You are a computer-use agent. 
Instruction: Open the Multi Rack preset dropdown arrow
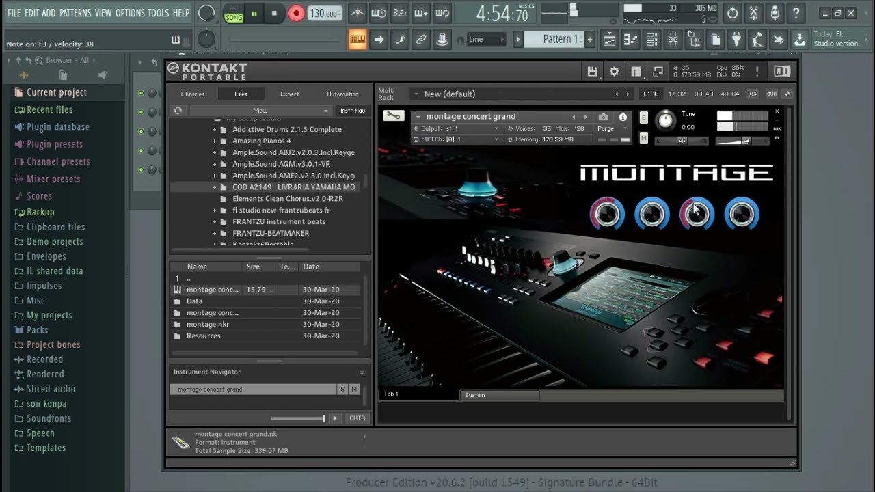click(415, 94)
